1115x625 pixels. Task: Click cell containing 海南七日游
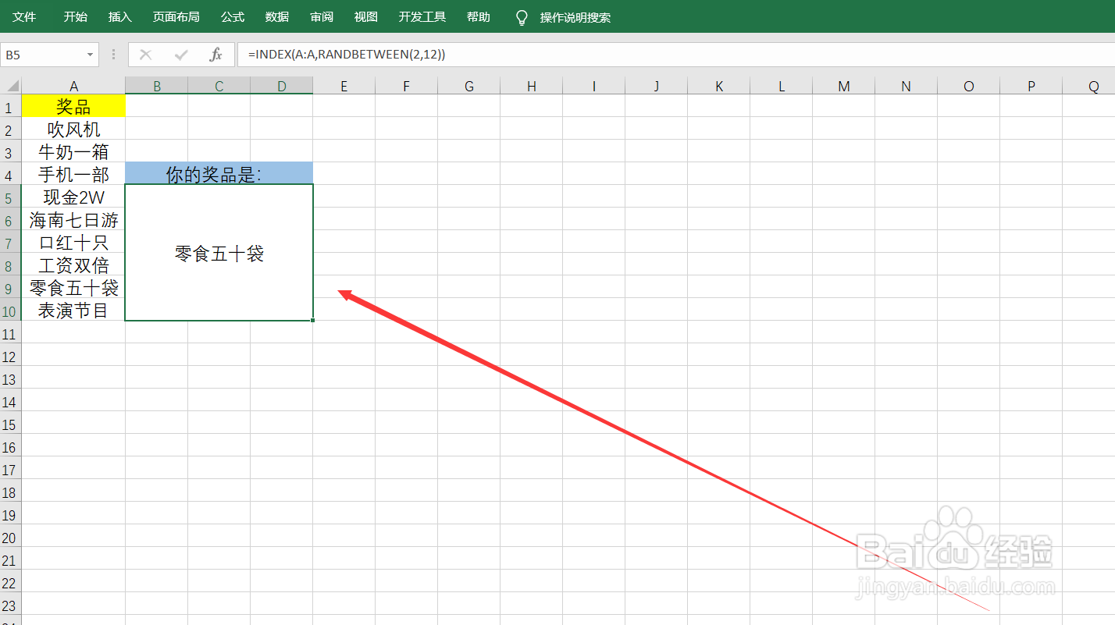pyautogui.click(x=73, y=219)
